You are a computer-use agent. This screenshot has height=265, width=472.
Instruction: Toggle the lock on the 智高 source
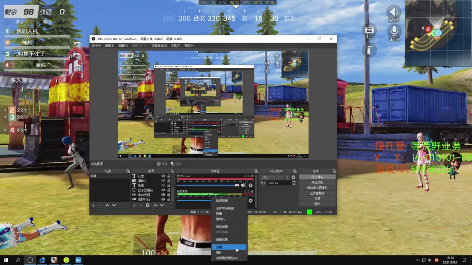click(x=169, y=185)
